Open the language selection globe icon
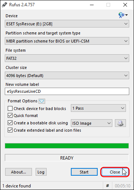This screenshot has height=190, width=134. 123,15
